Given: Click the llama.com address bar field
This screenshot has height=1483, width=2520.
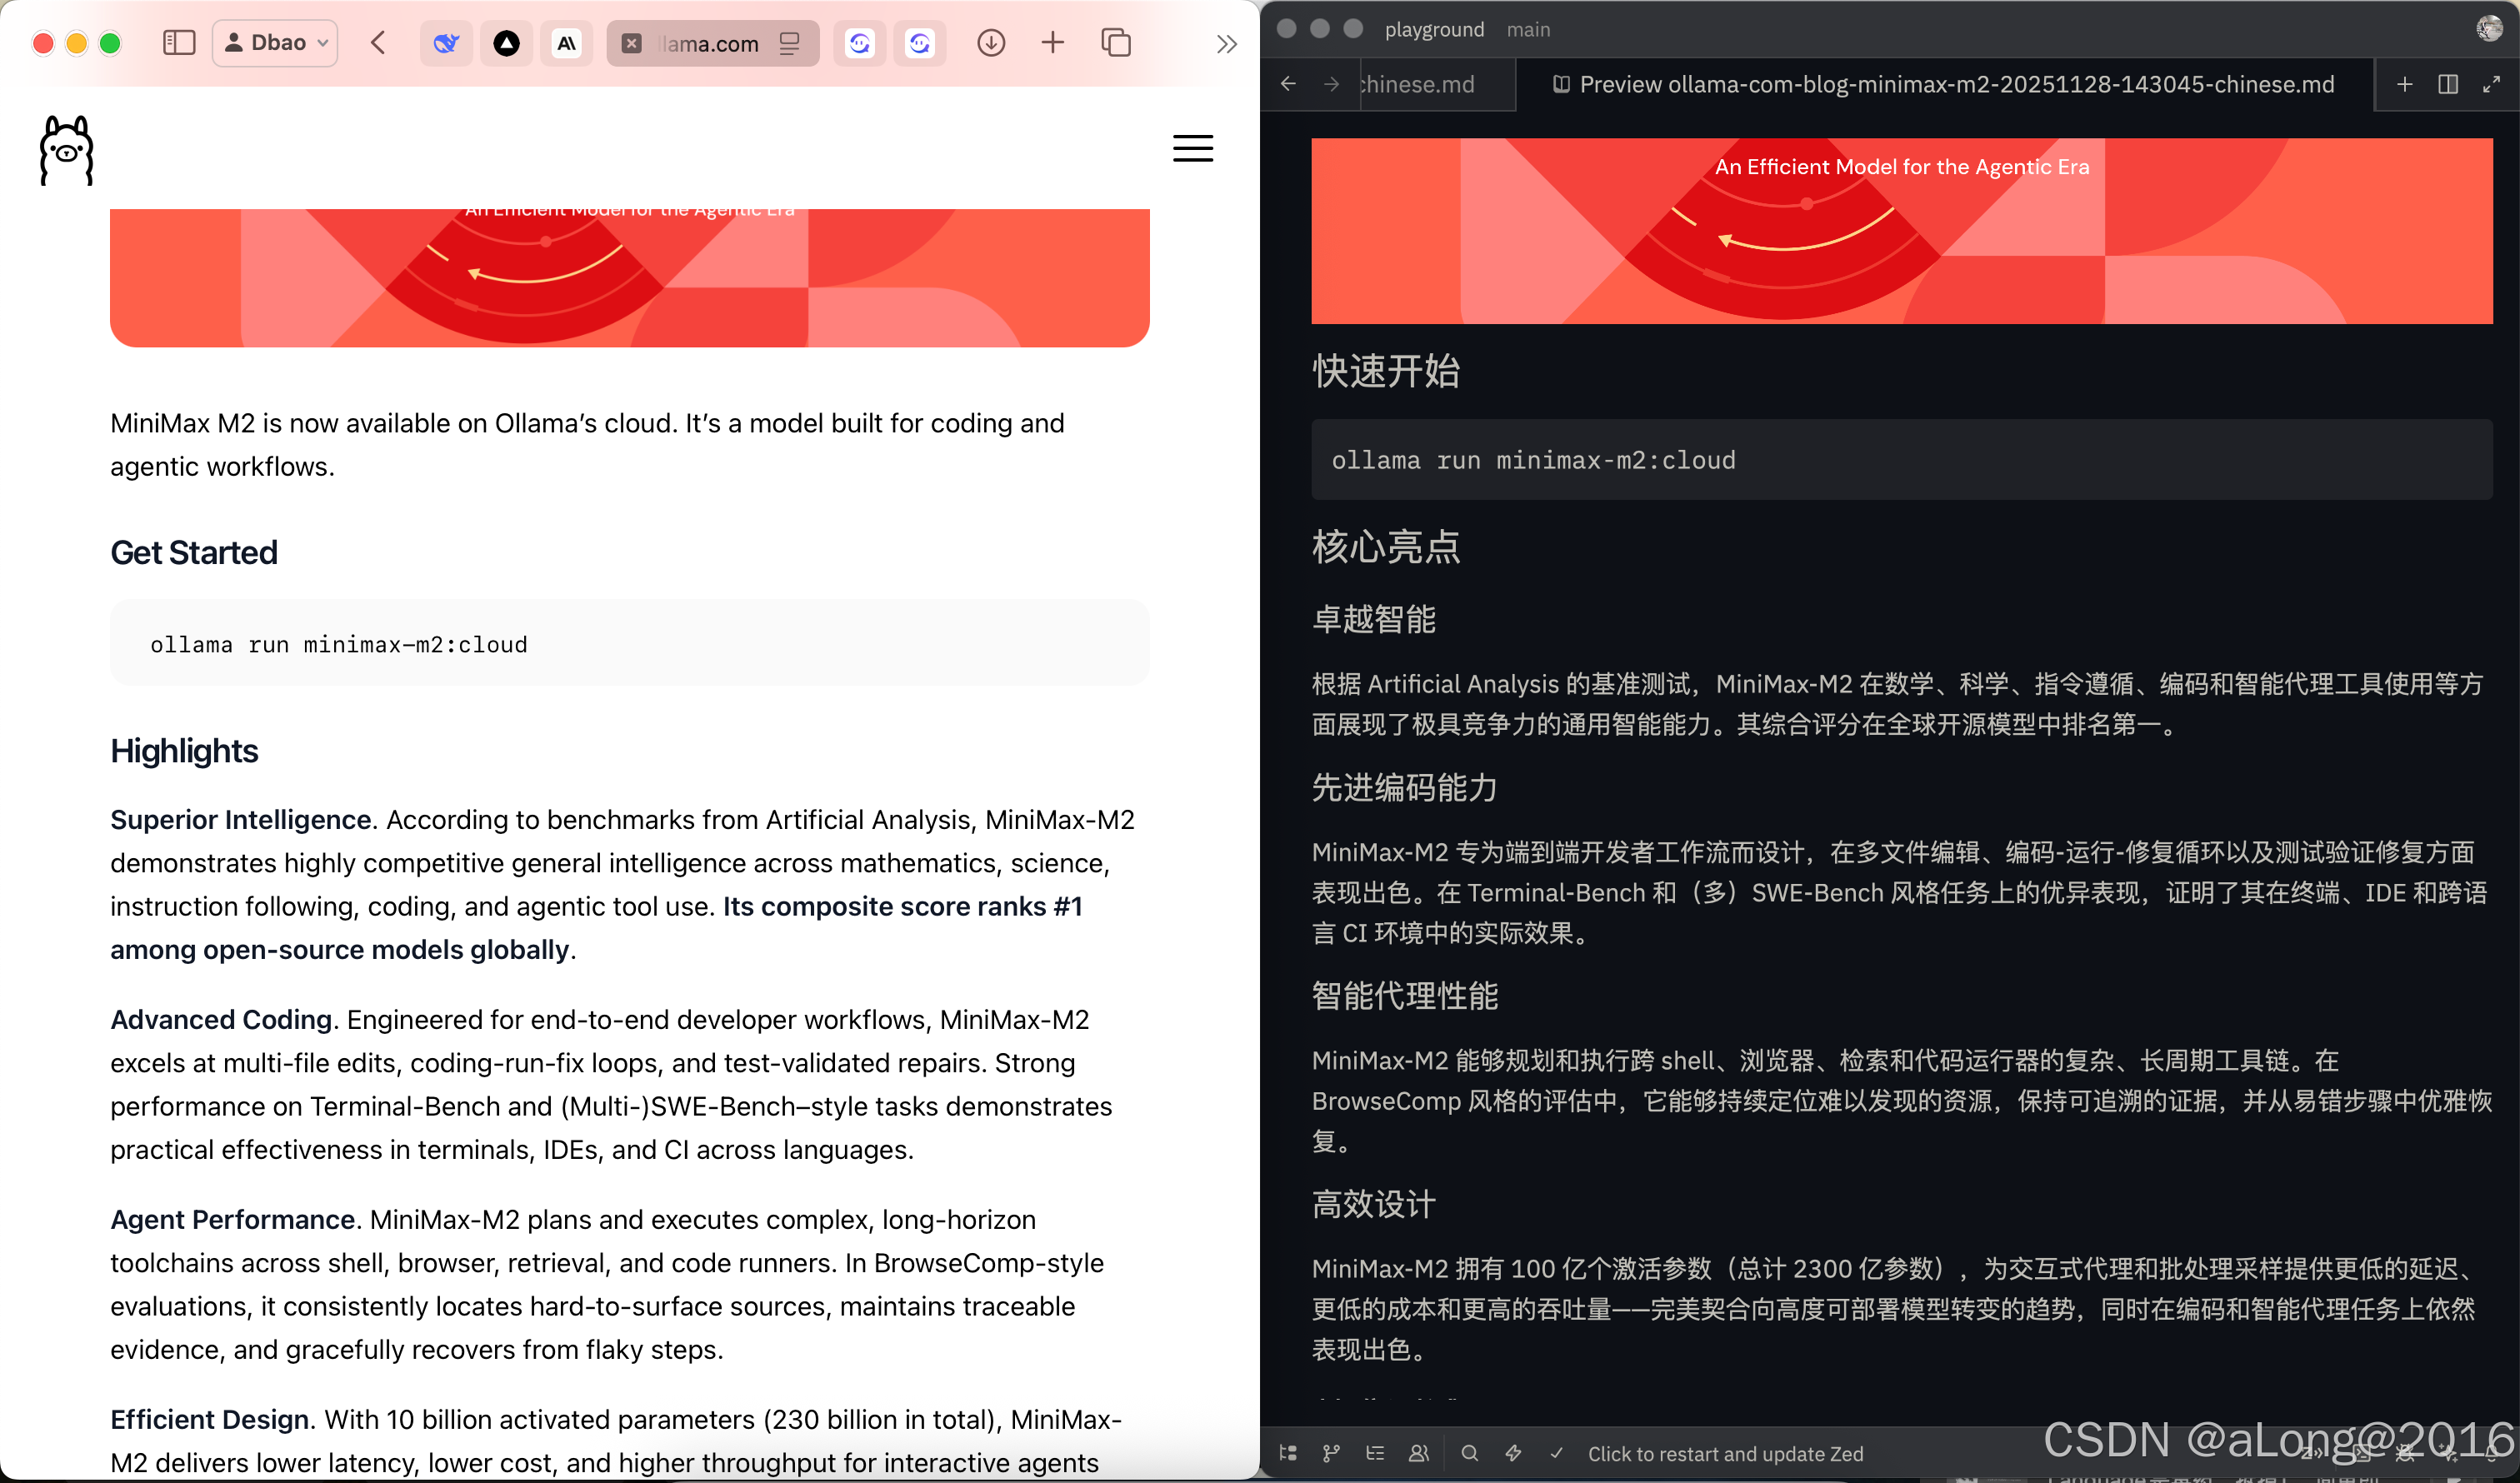Looking at the screenshot, I should pos(710,43).
